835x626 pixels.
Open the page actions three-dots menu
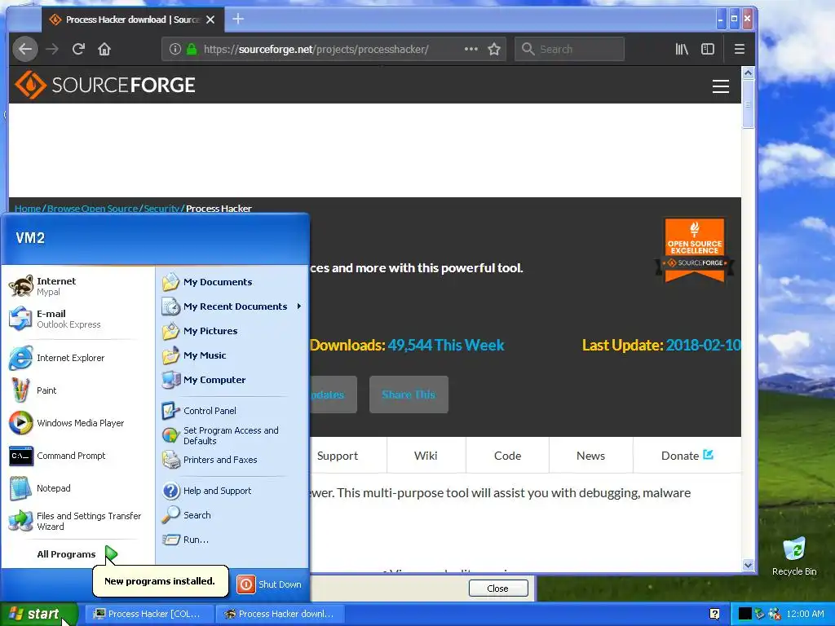[x=471, y=49]
